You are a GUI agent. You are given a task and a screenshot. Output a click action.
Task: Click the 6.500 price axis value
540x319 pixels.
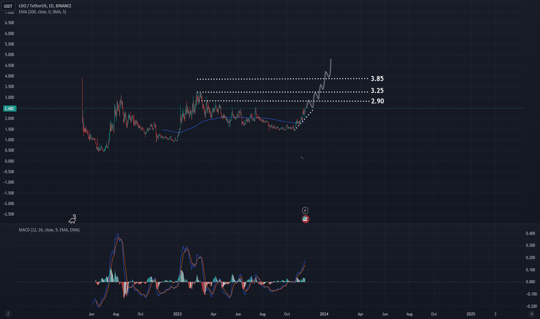coord(10,23)
